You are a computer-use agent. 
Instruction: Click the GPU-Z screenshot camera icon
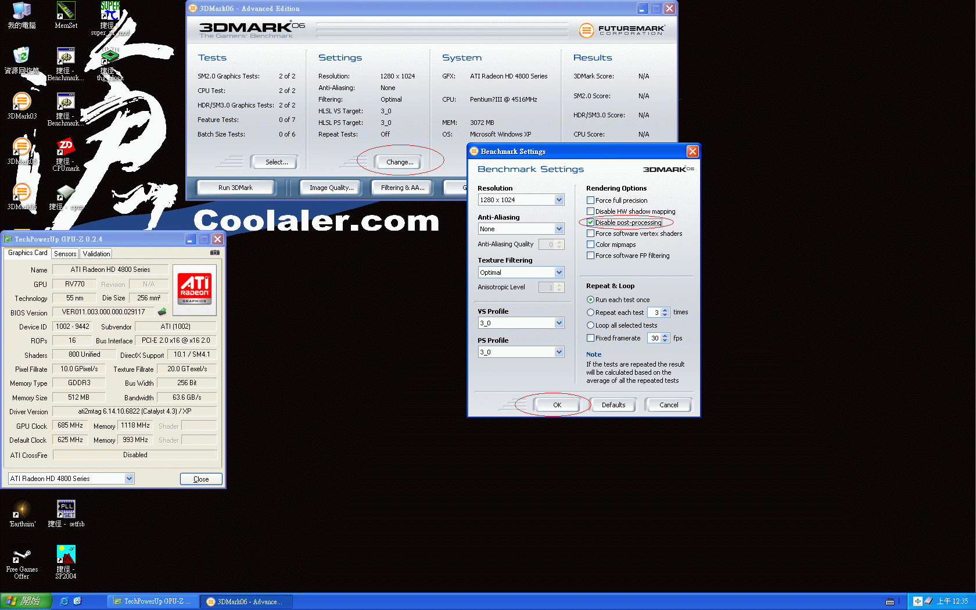tap(215, 253)
